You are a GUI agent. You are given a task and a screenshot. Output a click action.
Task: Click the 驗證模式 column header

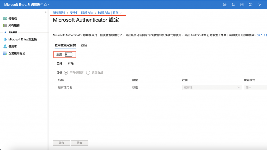tap(250, 80)
